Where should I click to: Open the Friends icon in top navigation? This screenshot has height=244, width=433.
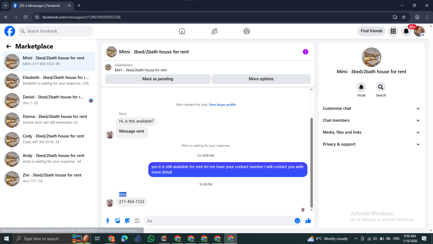215,31
